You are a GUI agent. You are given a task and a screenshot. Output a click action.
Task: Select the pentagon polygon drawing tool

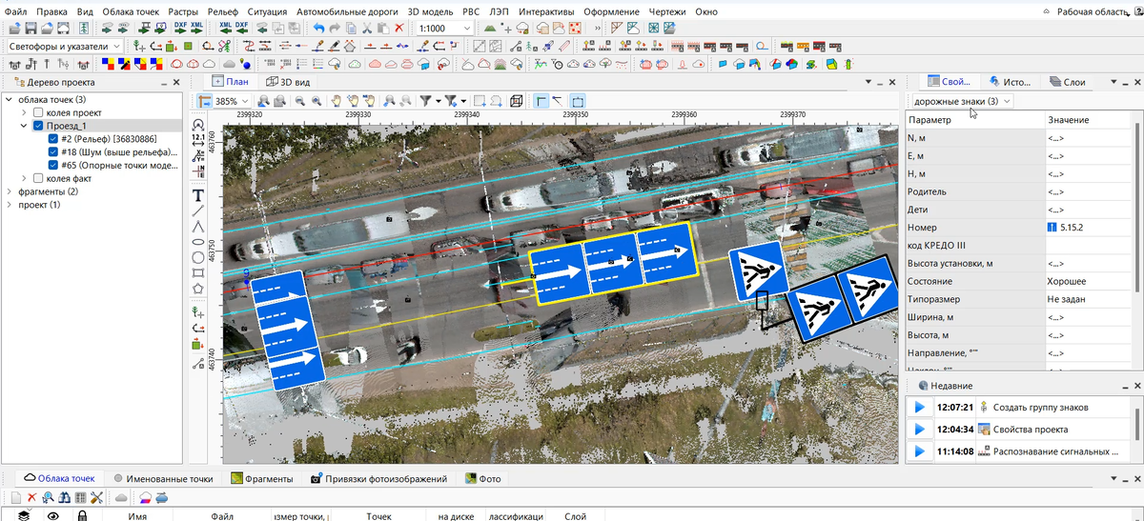[198, 288]
